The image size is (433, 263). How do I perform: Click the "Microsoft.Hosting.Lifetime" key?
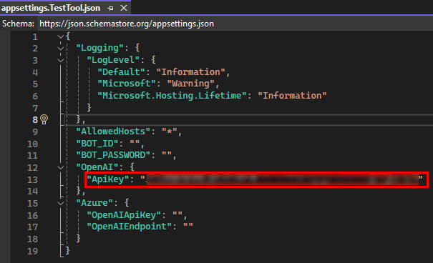pyautogui.click(x=172, y=96)
